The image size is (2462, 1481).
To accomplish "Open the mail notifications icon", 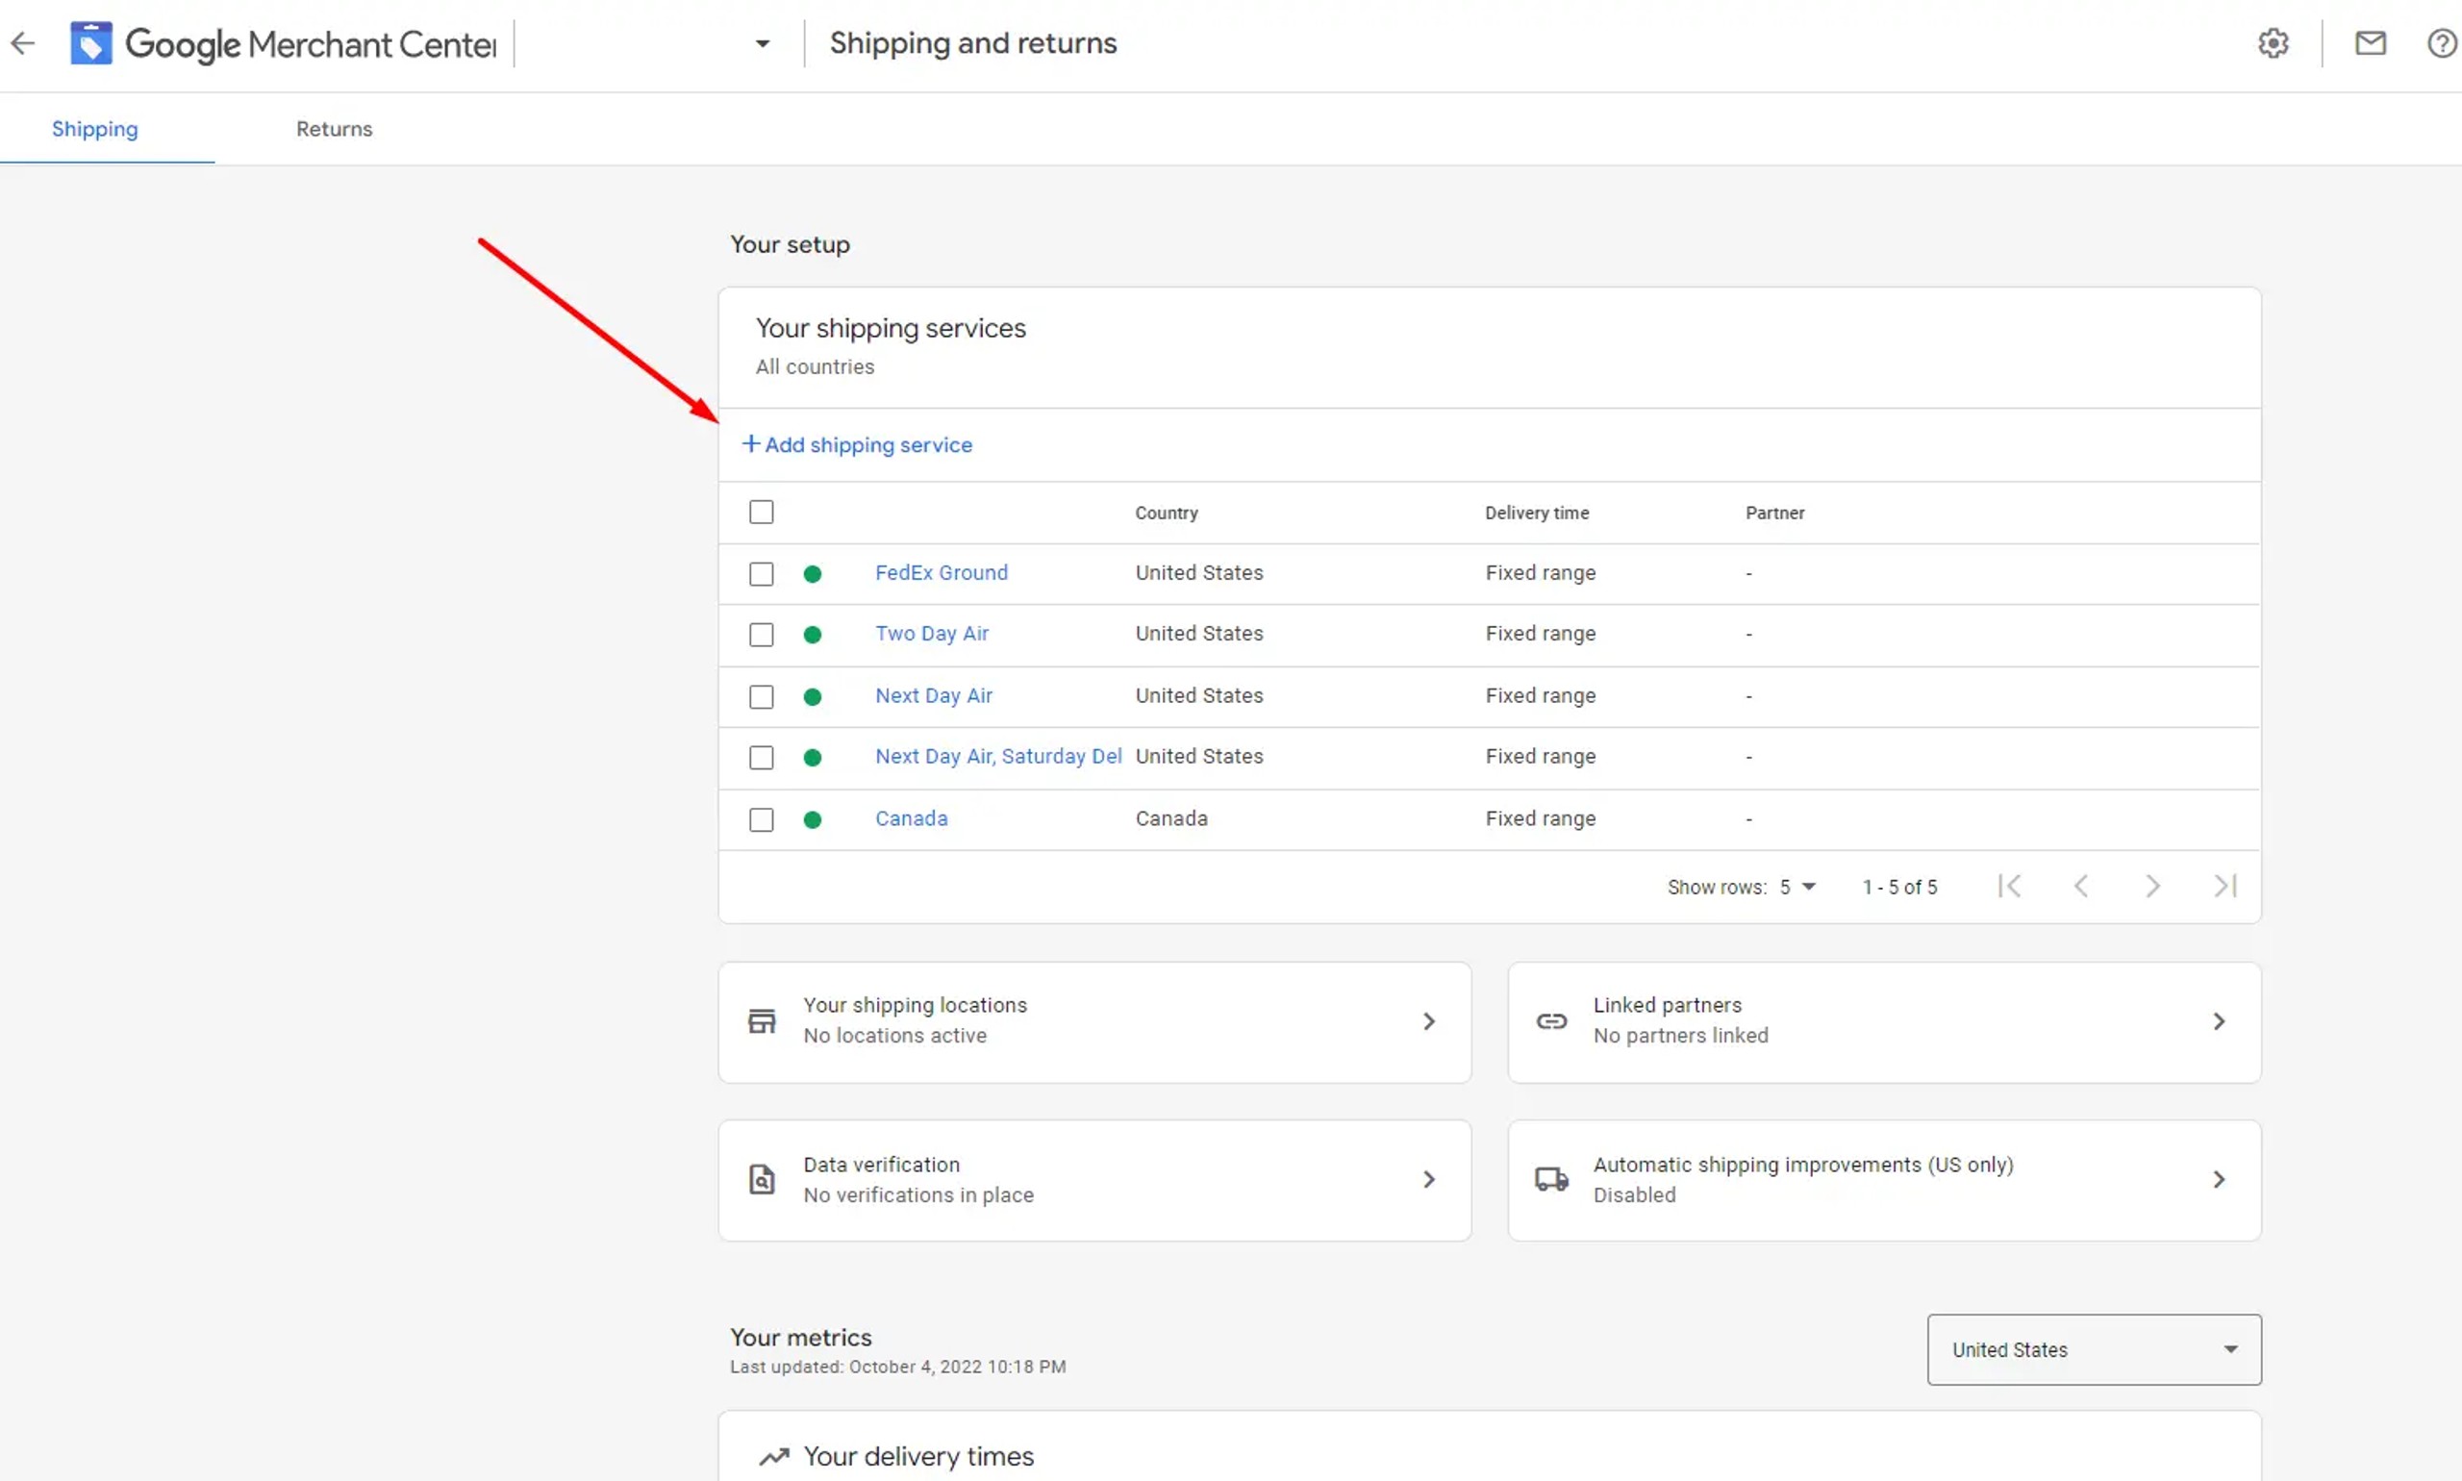I will coord(2371,43).
